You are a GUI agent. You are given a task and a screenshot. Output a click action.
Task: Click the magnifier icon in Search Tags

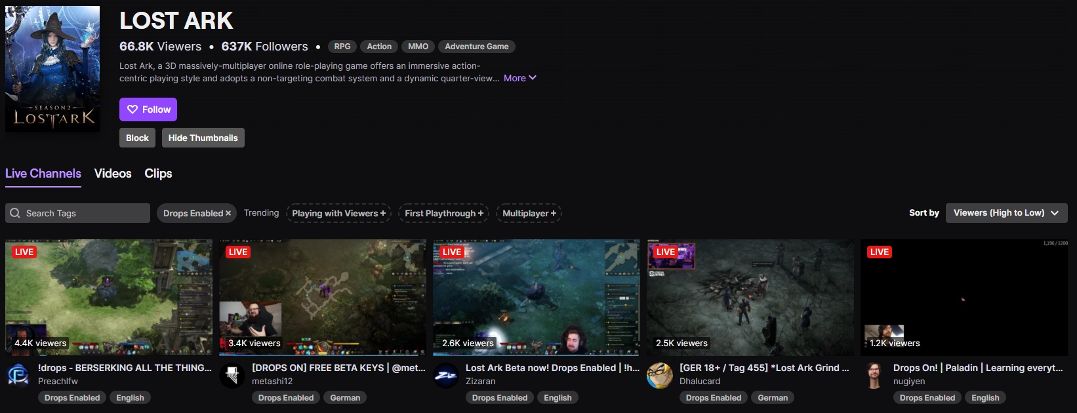pos(15,213)
